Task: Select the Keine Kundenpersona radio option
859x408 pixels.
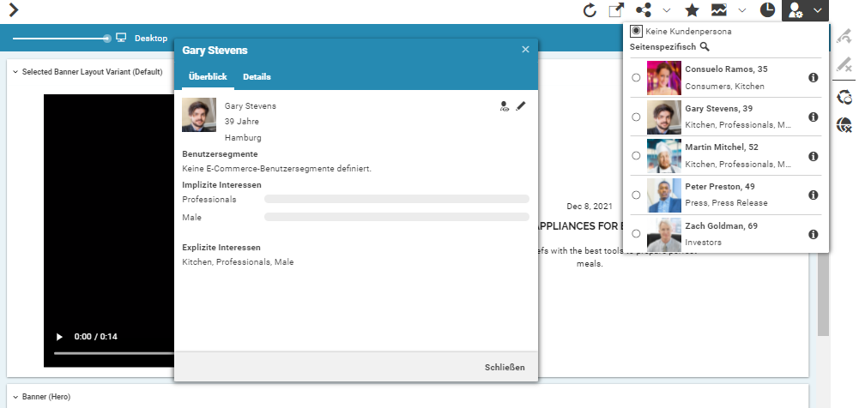Action: [x=636, y=31]
